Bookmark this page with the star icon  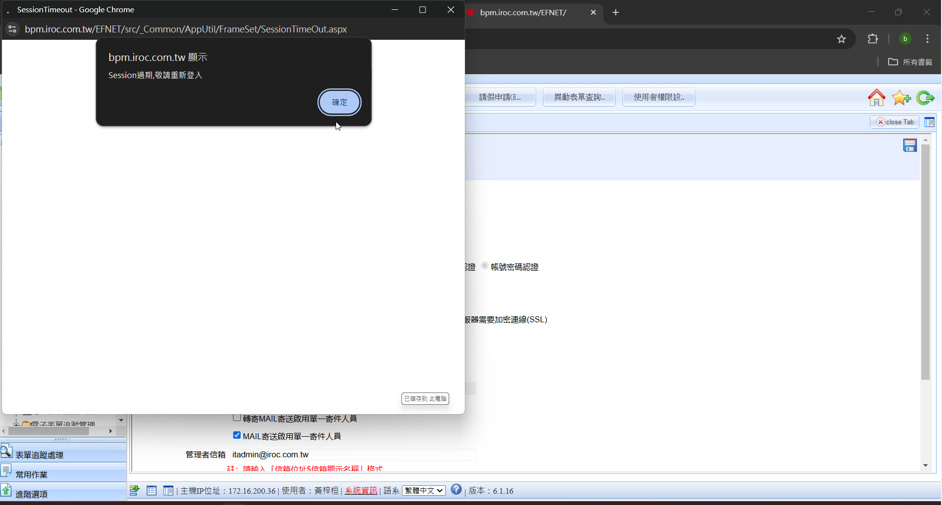(x=841, y=39)
